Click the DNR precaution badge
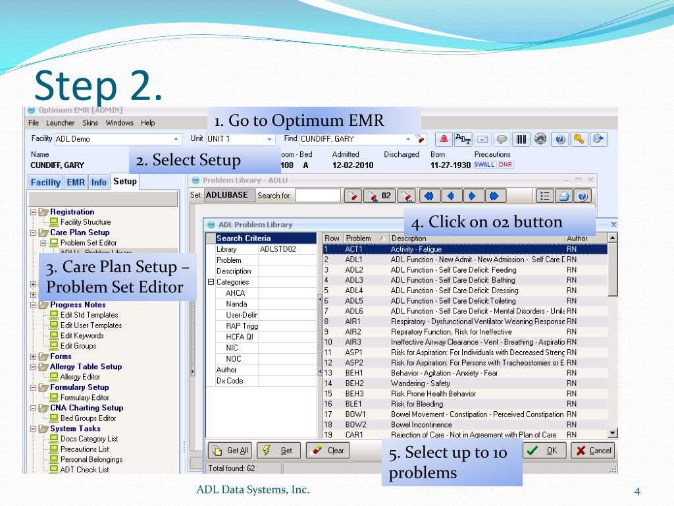 [505, 165]
